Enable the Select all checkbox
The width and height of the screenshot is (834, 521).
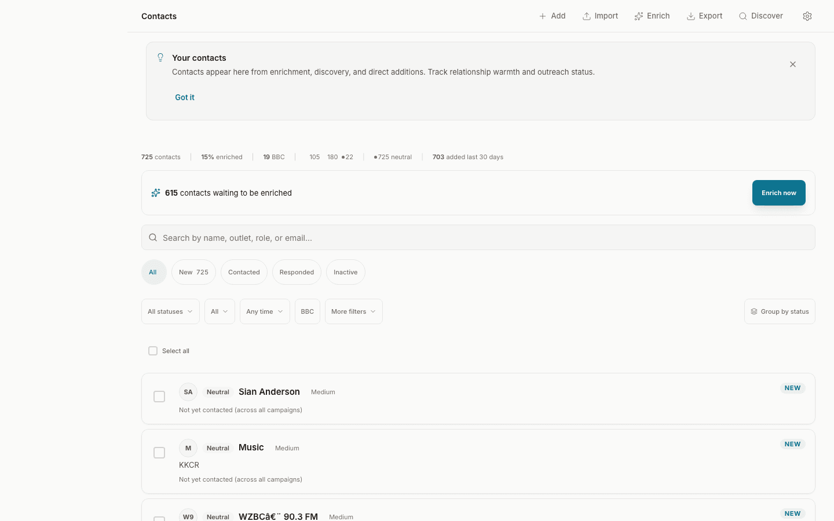(x=153, y=351)
